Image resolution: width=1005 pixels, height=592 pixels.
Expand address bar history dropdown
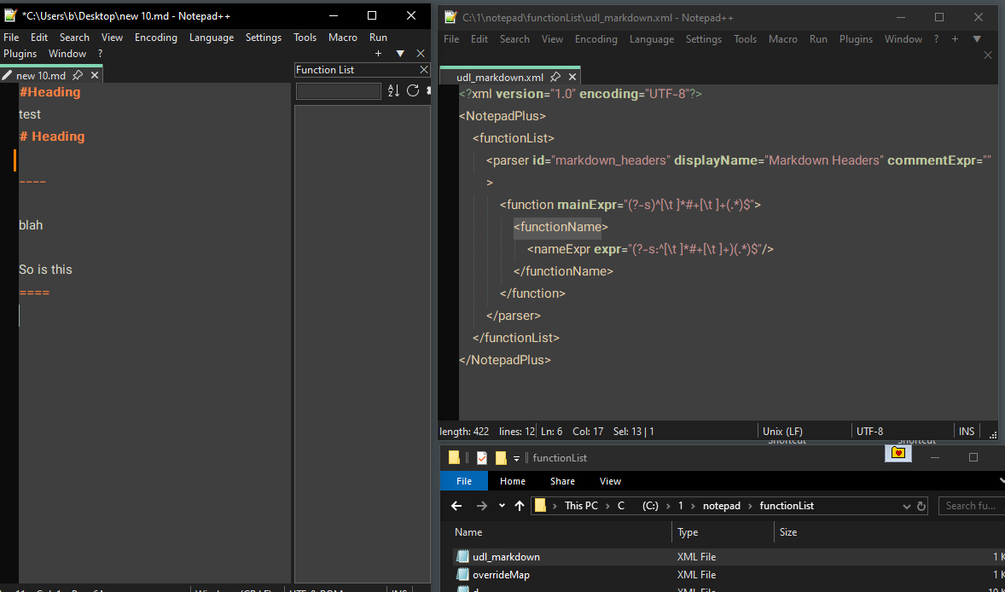(906, 506)
